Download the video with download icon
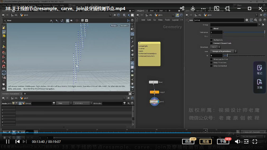Viewport: 267px width, 150px height. (x=193, y=8)
